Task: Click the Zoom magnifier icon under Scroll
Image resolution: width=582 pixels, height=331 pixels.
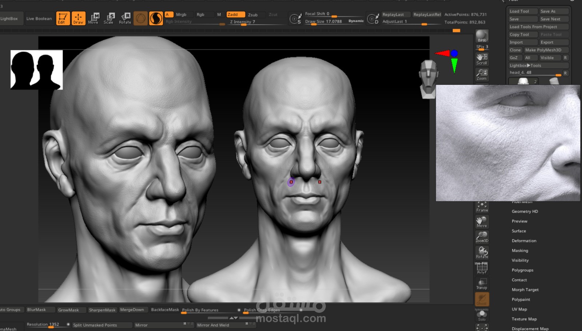Action: pyautogui.click(x=482, y=75)
